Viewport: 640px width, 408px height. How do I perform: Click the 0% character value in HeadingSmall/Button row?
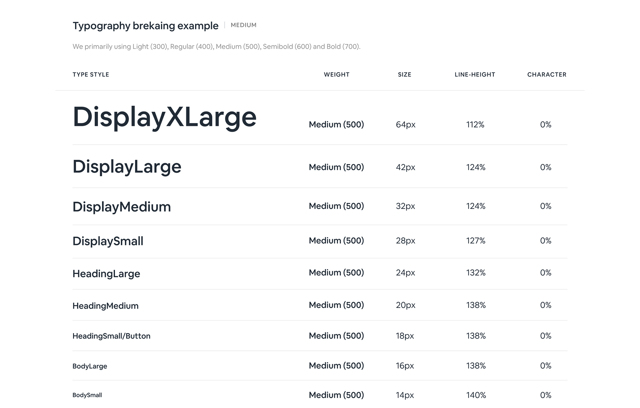(546, 336)
